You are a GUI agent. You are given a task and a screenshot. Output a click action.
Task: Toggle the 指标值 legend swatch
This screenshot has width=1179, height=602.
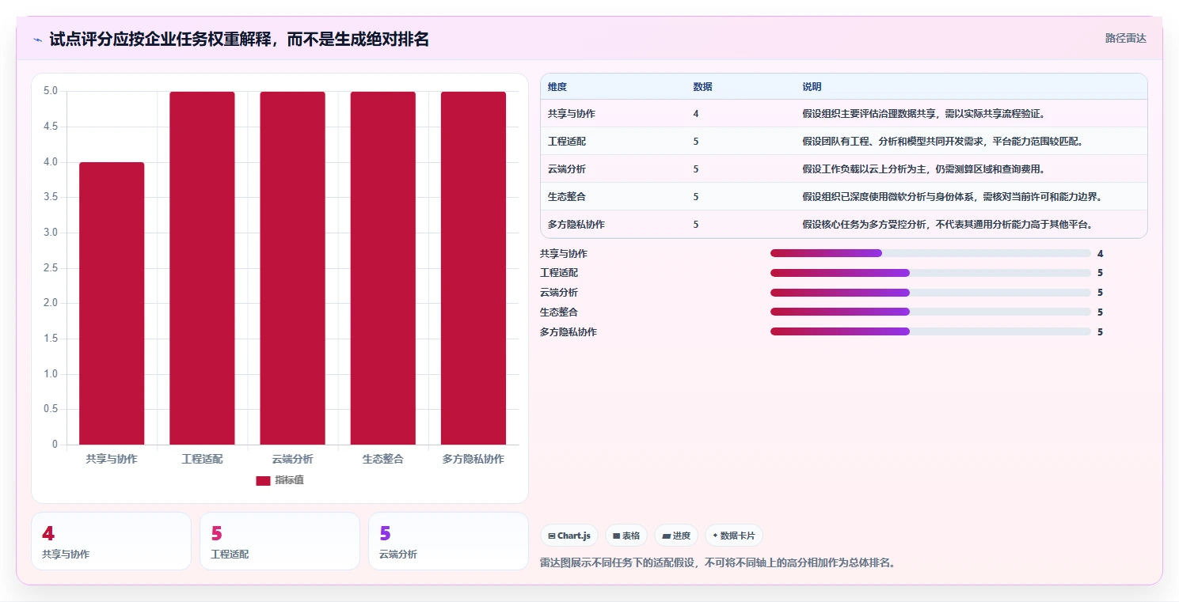(263, 480)
